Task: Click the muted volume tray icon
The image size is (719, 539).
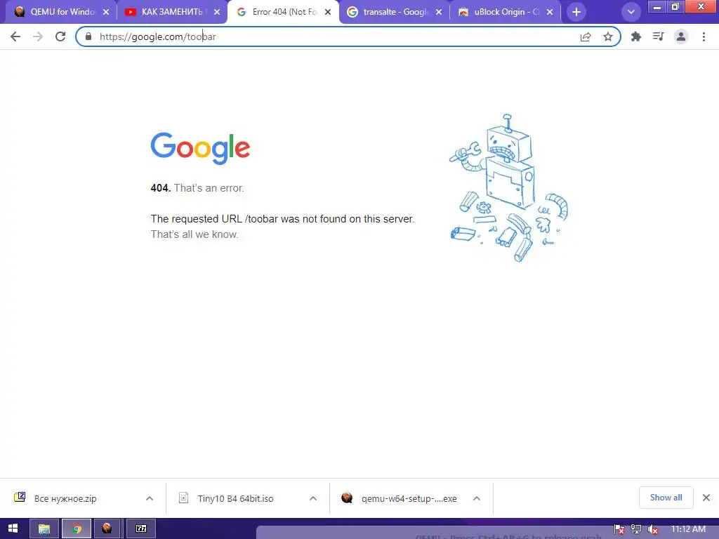Action: click(653, 529)
